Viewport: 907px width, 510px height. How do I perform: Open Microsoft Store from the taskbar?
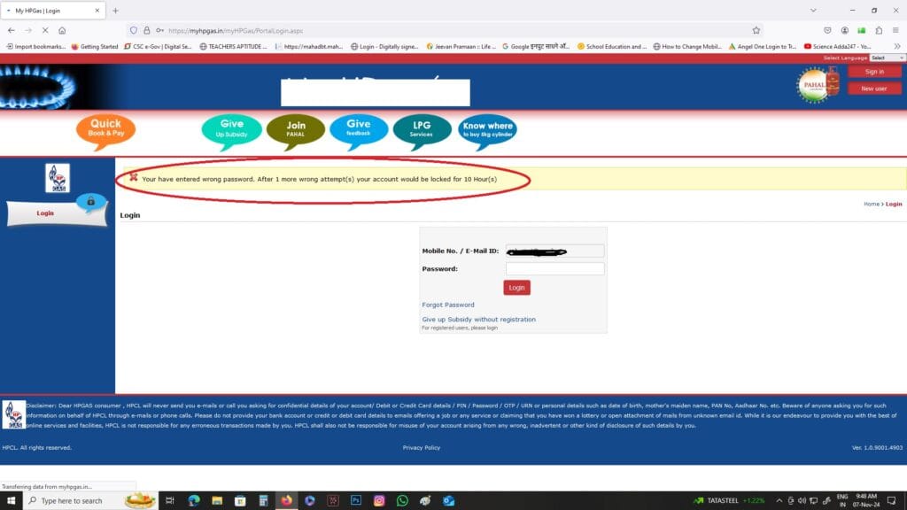coord(240,501)
